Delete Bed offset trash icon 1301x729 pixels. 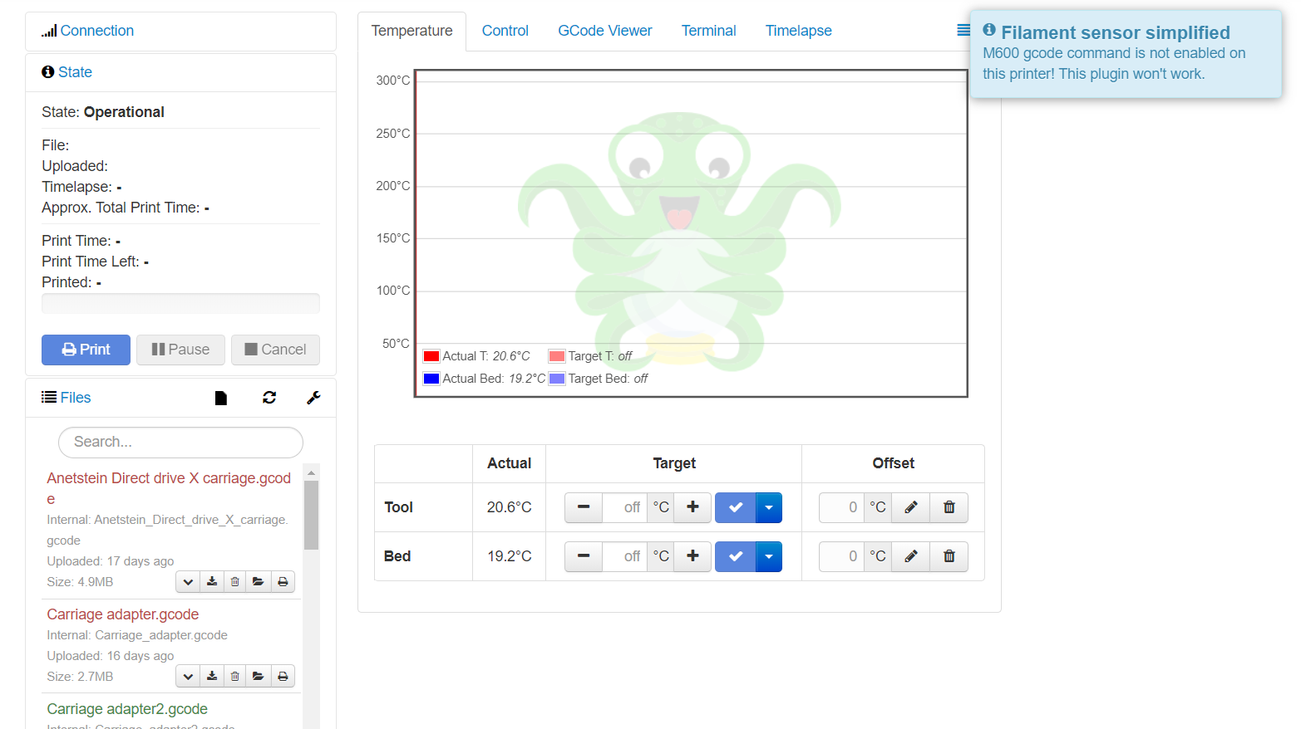(949, 556)
